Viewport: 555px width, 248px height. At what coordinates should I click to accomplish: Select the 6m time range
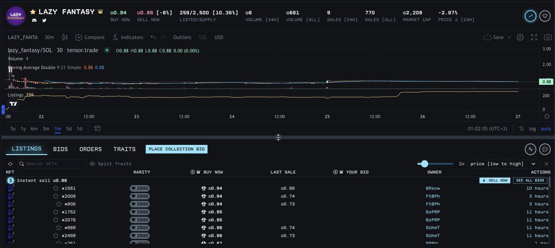(34, 129)
